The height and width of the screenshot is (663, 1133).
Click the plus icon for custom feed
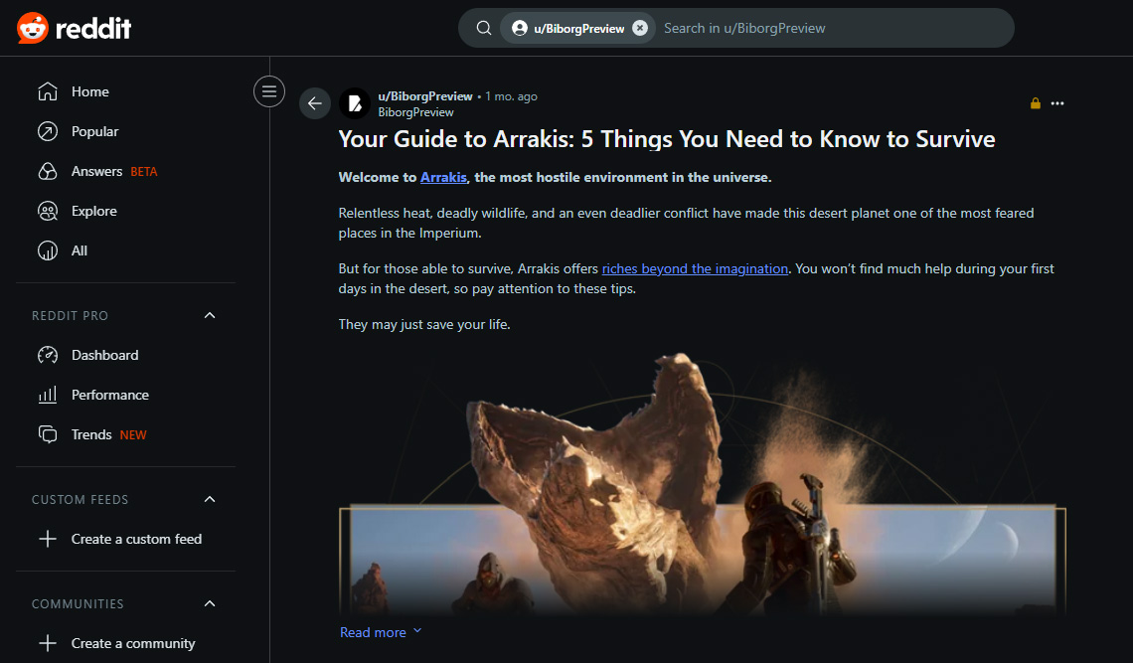point(48,539)
